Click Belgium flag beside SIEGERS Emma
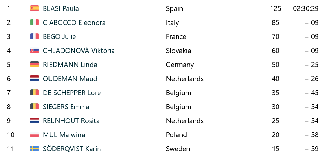Screen dimensions: 329x154 [34, 107]
